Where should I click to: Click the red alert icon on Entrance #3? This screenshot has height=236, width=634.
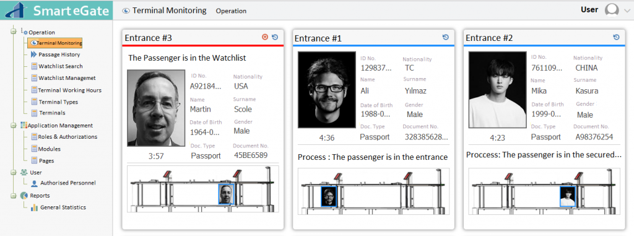point(265,37)
